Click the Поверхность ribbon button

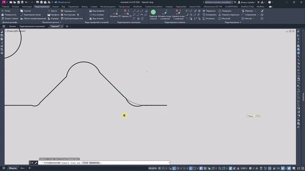(x=9, y=15)
